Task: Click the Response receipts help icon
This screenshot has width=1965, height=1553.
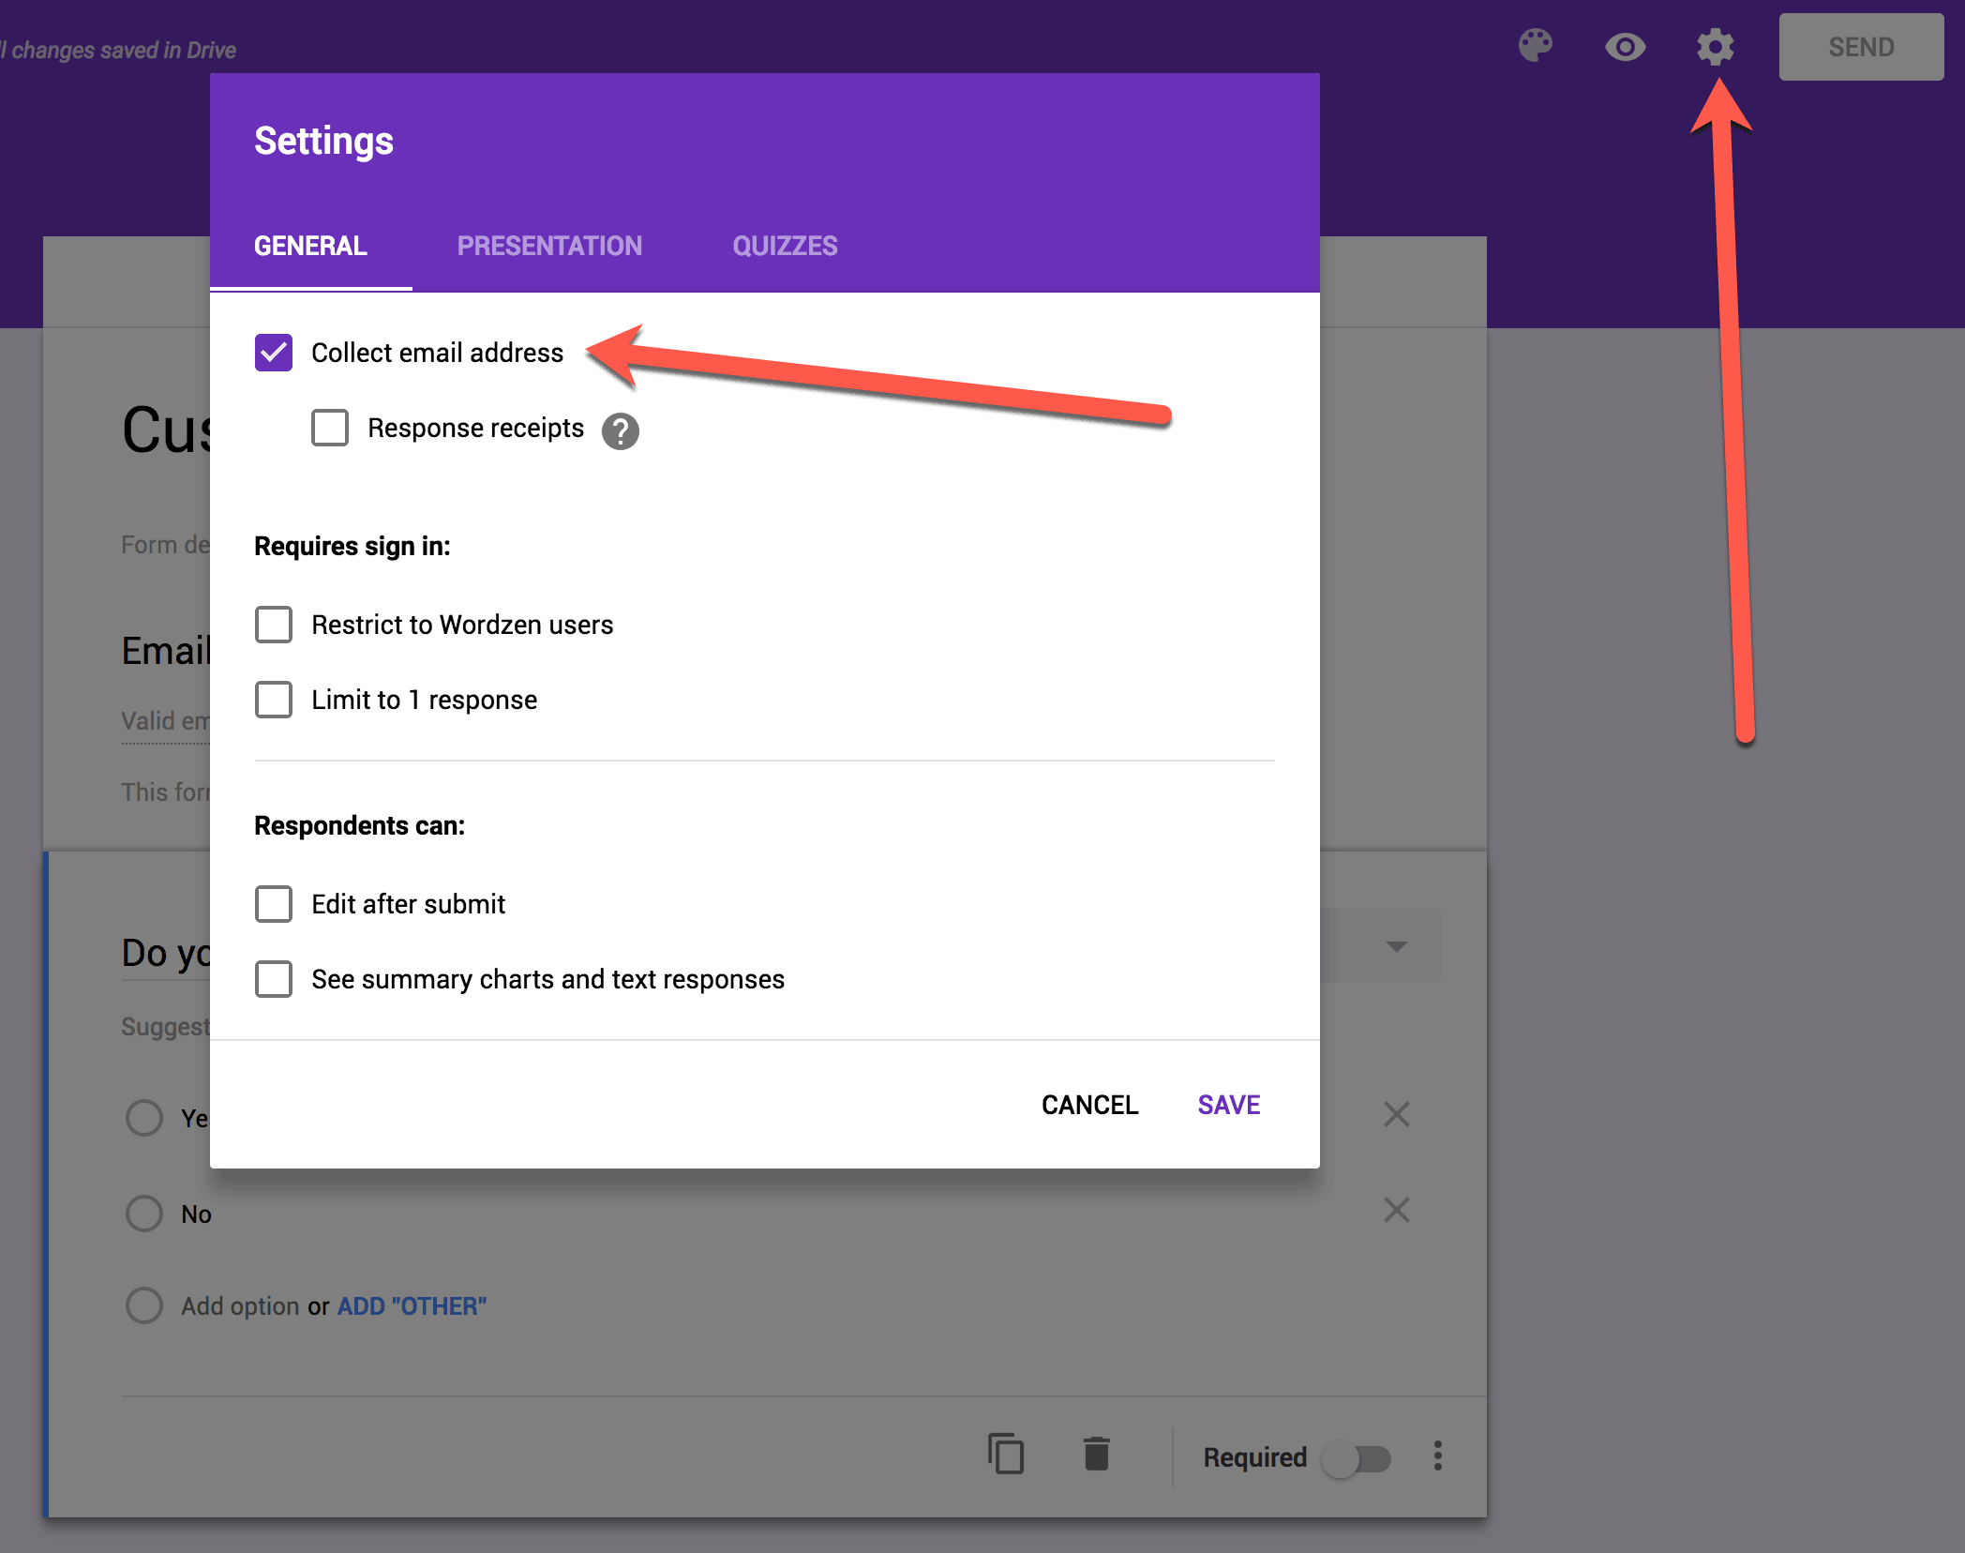Action: point(620,431)
